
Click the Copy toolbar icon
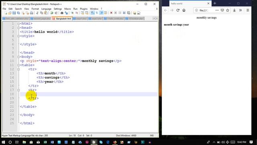coord(42,13)
